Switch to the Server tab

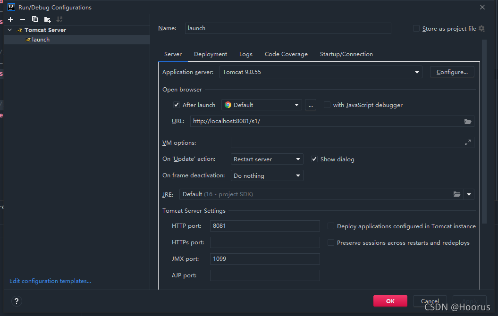173,54
